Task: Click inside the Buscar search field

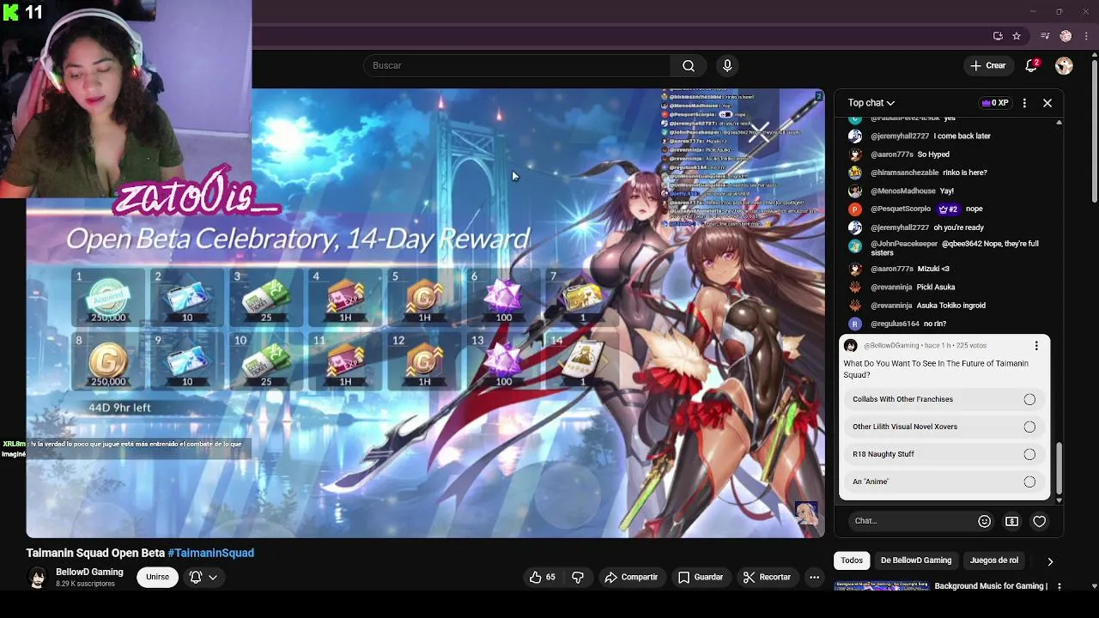Action: pyautogui.click(x=518, y=66)
